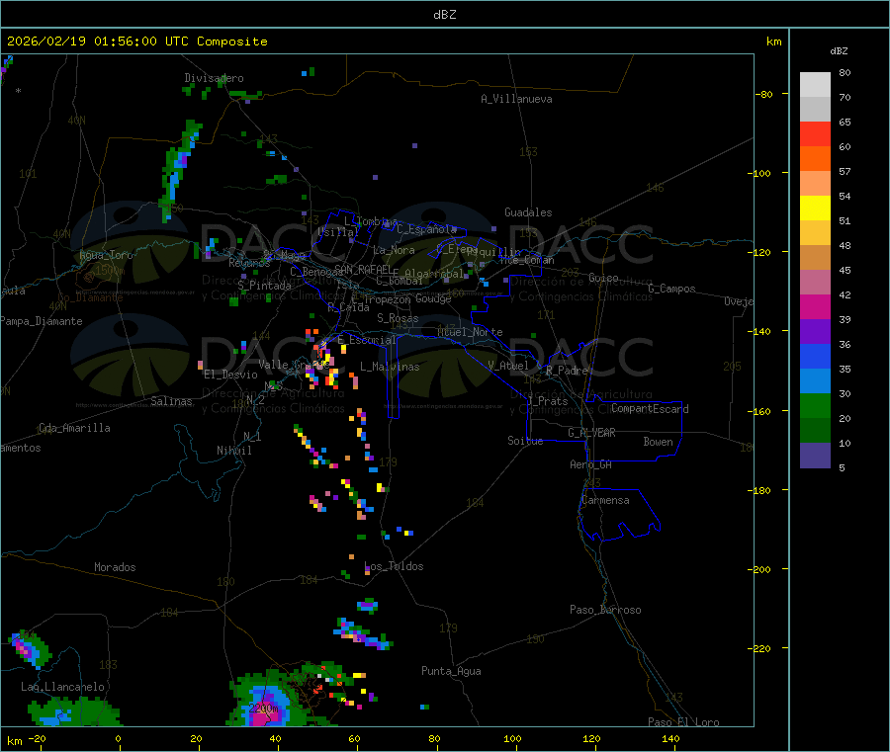This screenshot has height=752, width=890.
Task: Click the 'Nihuil' map label
Action: [234, 451]
